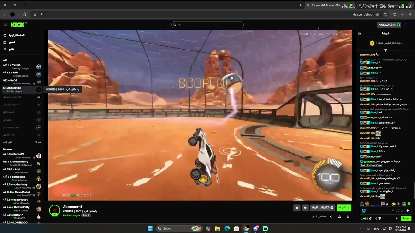Open Aziiz Rocket League channel
Screen dimensions: 415x233
tap(22, 74)
